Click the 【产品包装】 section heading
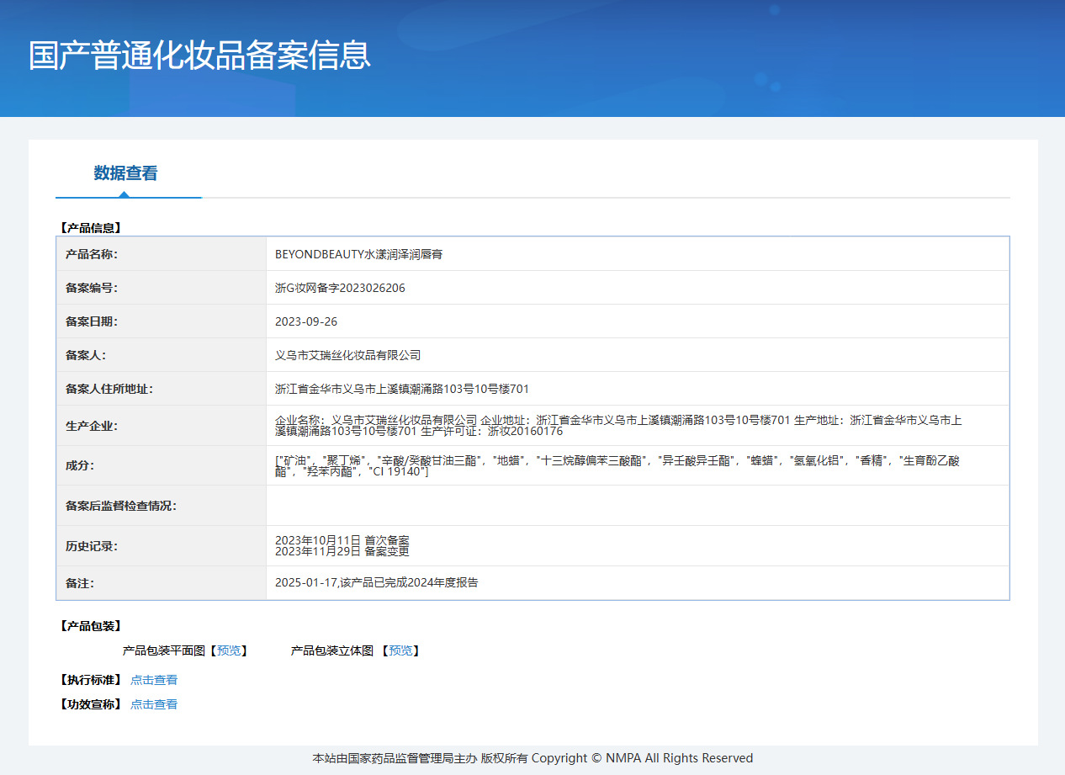Screen dimensions: 1065x775 [91, 626]
